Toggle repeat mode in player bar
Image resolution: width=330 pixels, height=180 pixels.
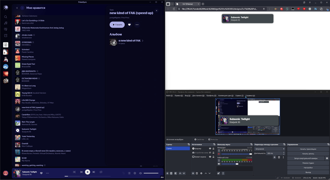101,172
